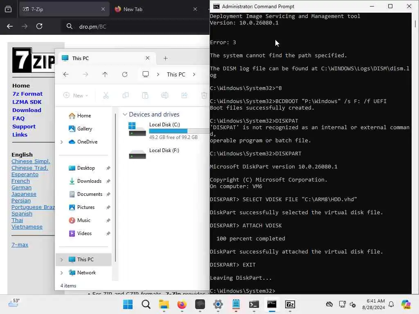This screenshot has height=314, width=419.
Task: Switch 7-Zip site language to French
Action: (x=20, y=181)
